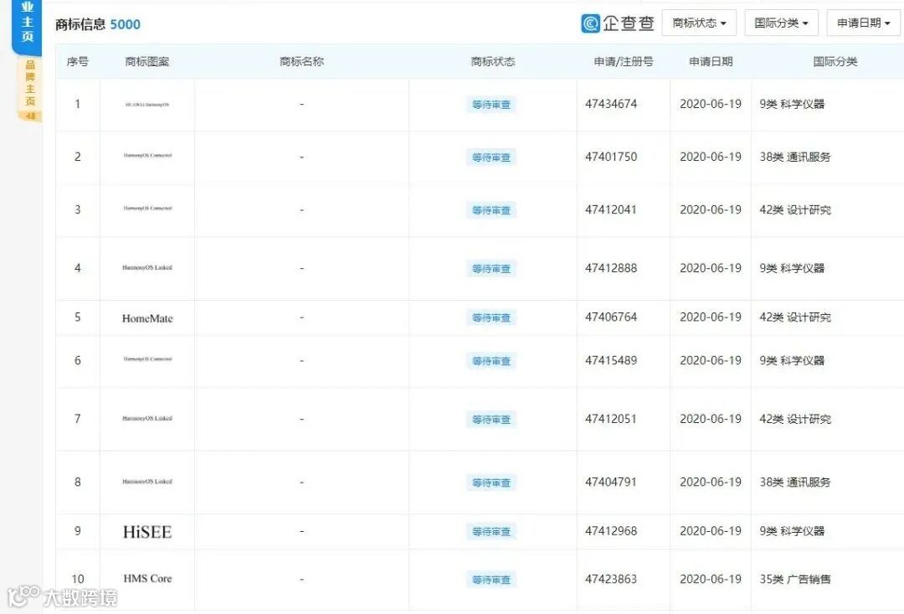Screen dimensions: 904x614
Task: Click the 申请日期 column header
Action: [711, 62]
